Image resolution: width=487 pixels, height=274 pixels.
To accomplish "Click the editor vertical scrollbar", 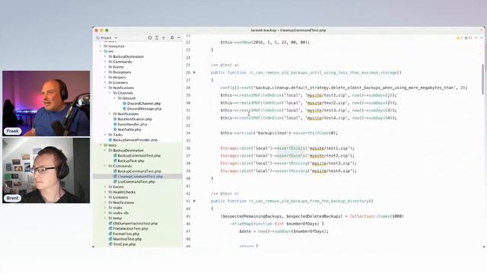I will pos(482,79).
